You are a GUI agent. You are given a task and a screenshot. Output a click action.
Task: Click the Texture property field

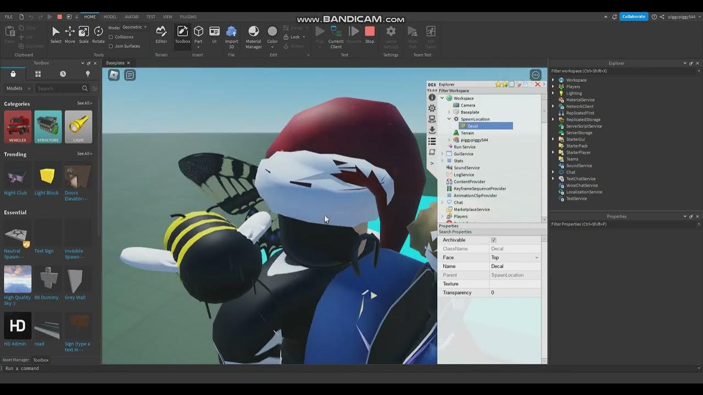click(x=515, y=284)
